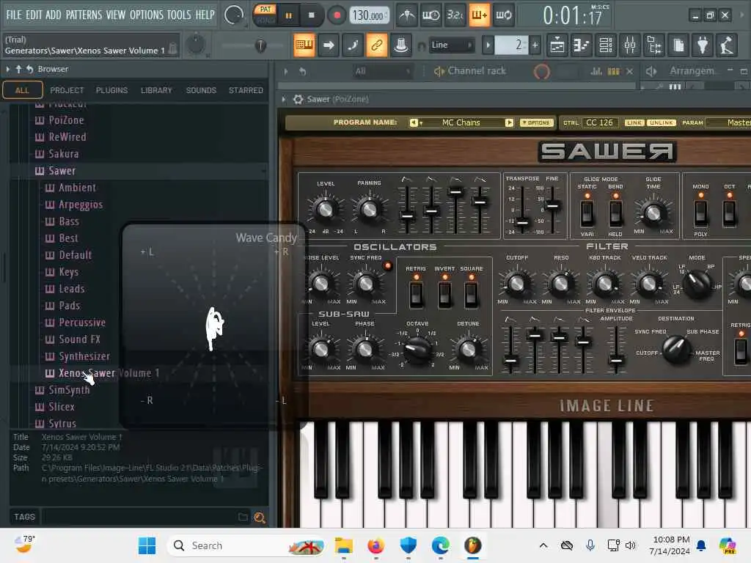Click the tempo tapper pedal icon
The height and width of the screenshot is (563, 751).
tap(727, 45)
